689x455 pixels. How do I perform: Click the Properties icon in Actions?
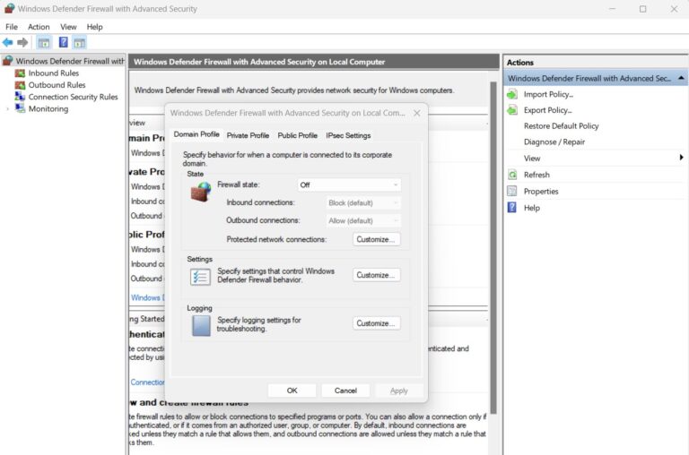pos(512,192)
